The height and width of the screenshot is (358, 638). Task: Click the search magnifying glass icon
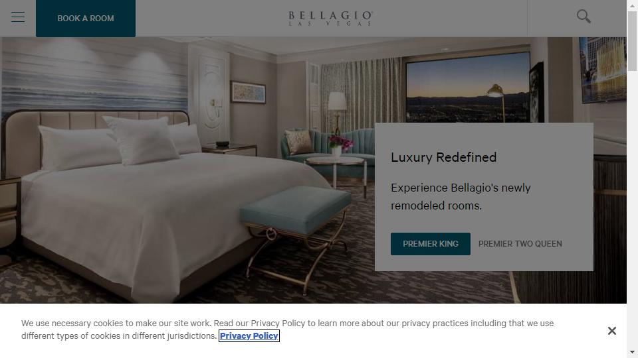(584, 17)
